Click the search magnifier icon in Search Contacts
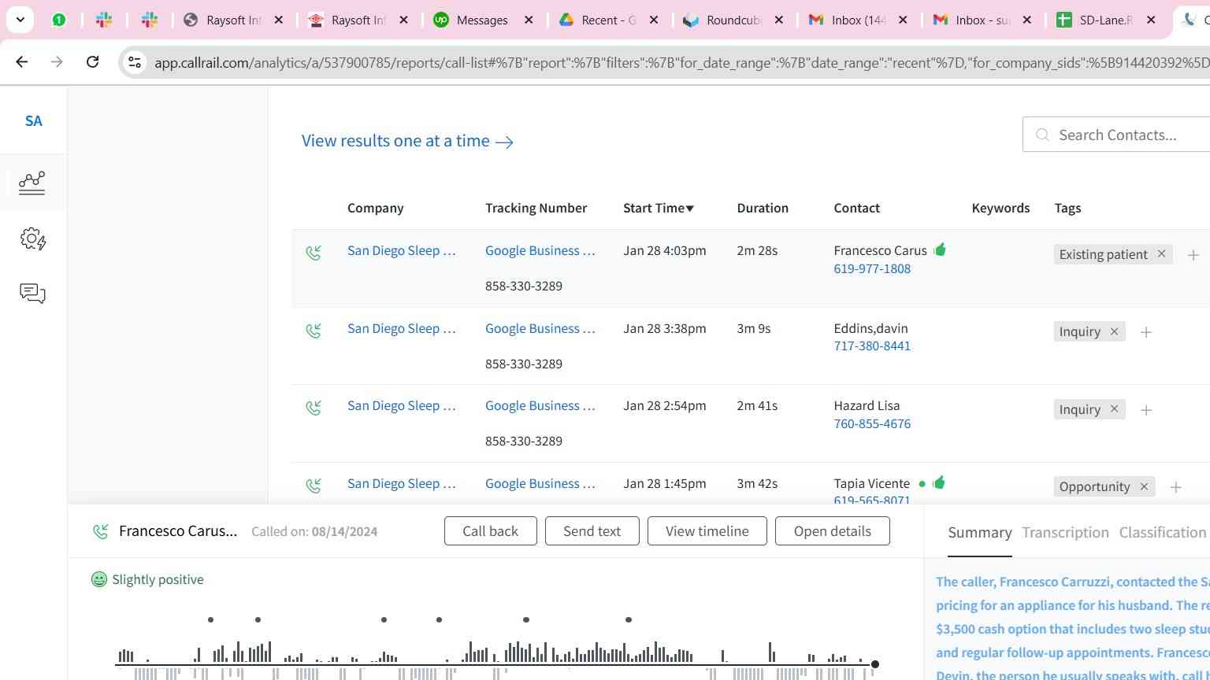 (x=1042, y=135)
